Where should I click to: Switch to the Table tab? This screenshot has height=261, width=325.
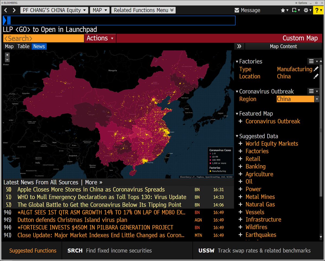pyautogui.click(x=23, y=46)
